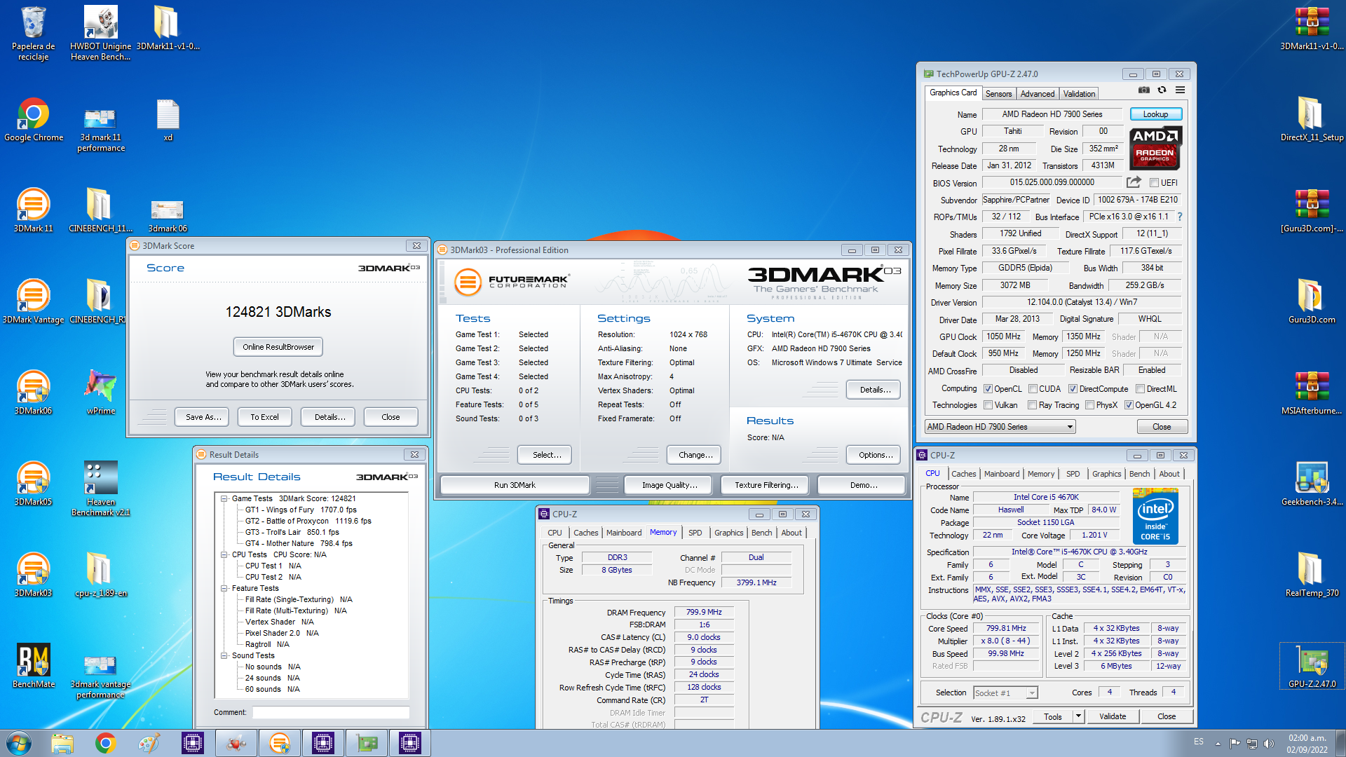This screenshot has width=1346, height=757.
Task: Toggle the Ray Tracing checkbox
Action: coord(1032,405)
